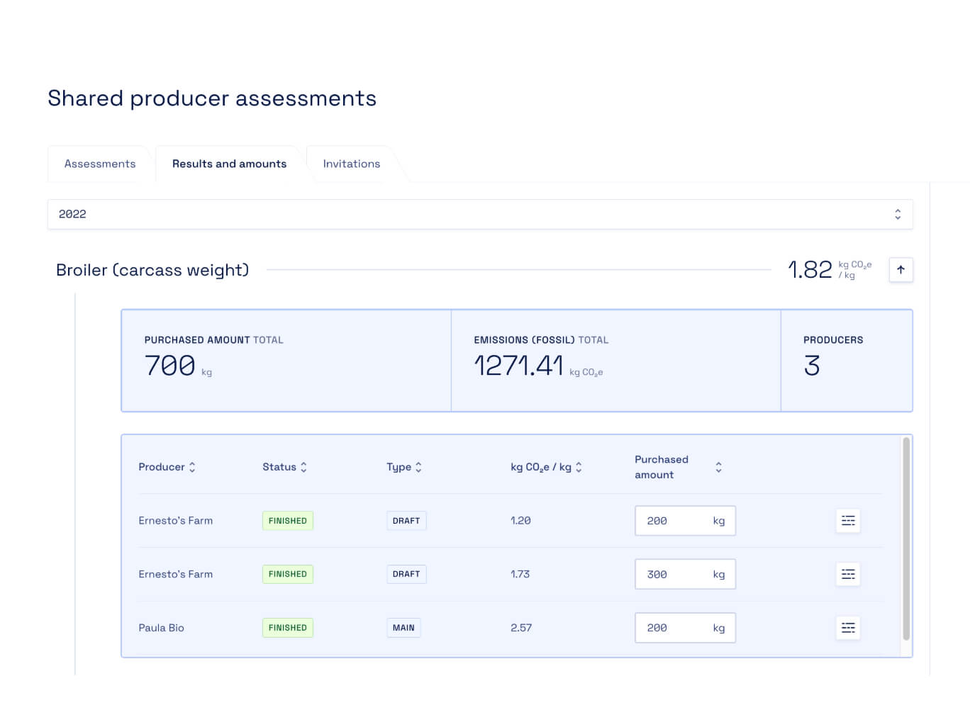The width and height of the screenshot is (970, 727).
Task: Open details icon on first Ernesto's Farm row
Action: coord(848,520)
